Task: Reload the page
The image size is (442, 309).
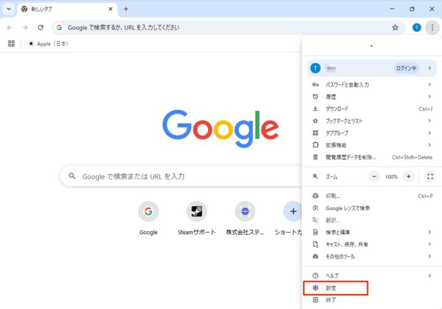Action: coord(41,28)
